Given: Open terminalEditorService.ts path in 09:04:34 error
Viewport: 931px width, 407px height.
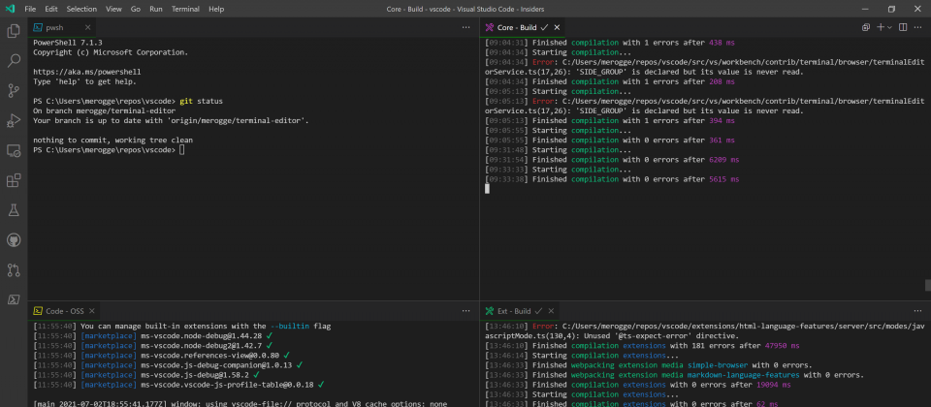Looking at the screenshot, I should coord(704,67).
